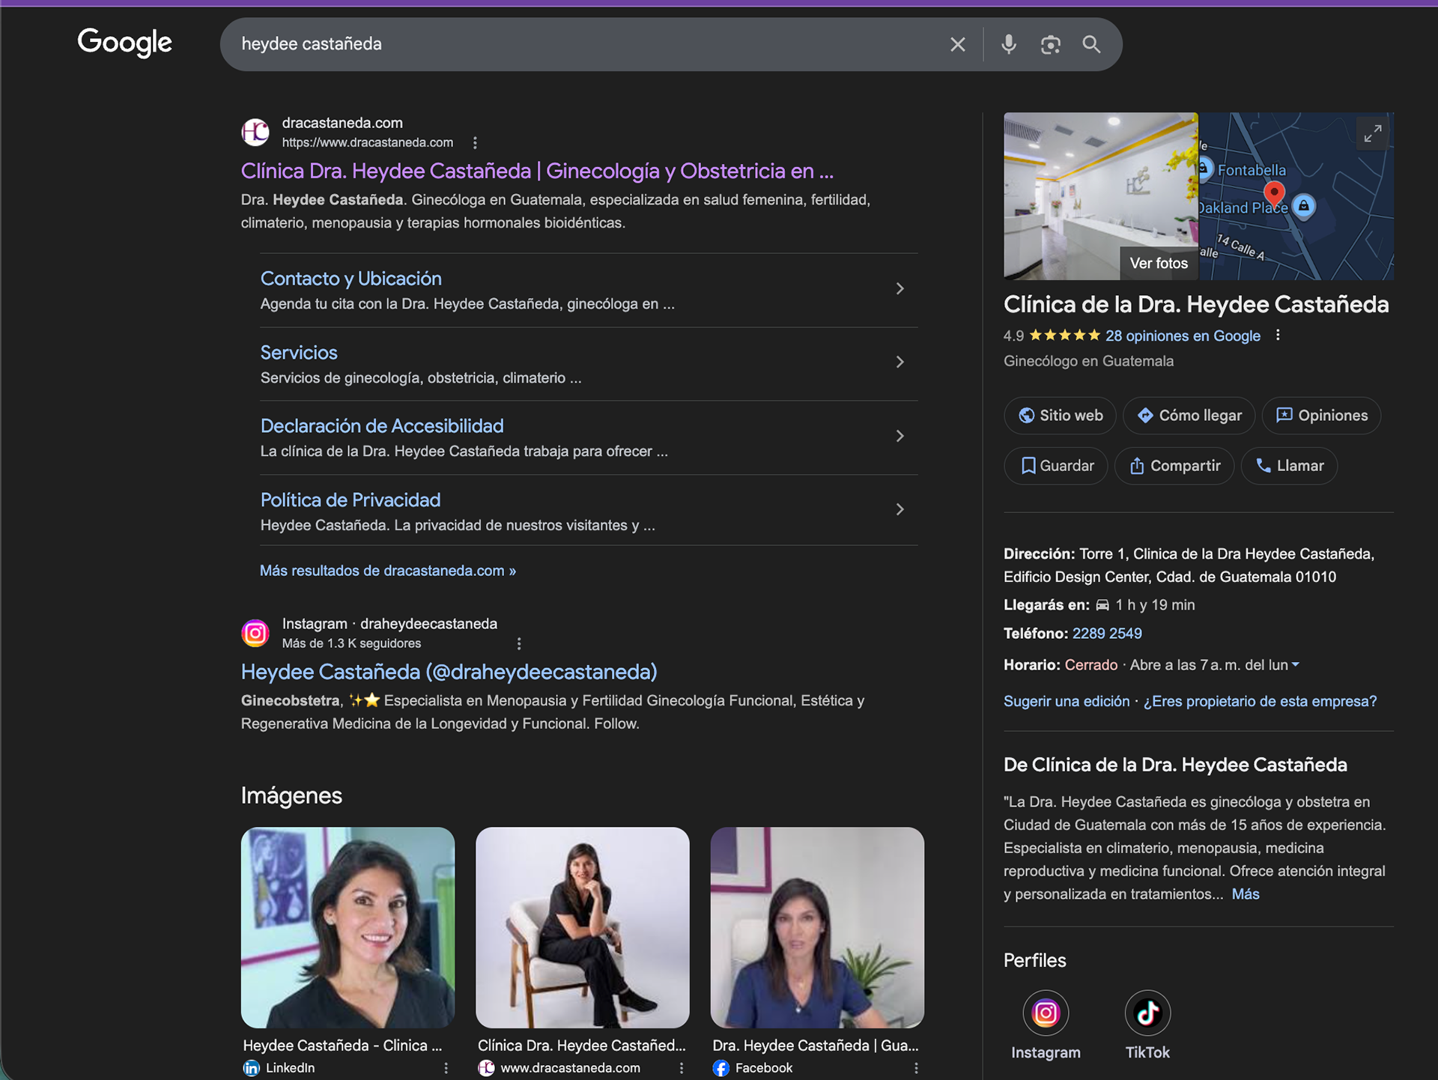Expand the Contacto y Ubicación chevron
Viewport: 1438px width, 1080px height.
[899, 288]
